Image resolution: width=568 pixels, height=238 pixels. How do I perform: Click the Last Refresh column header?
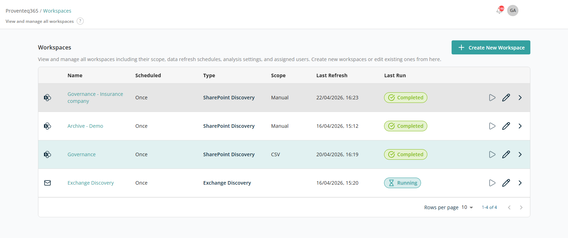click(332, 75)
